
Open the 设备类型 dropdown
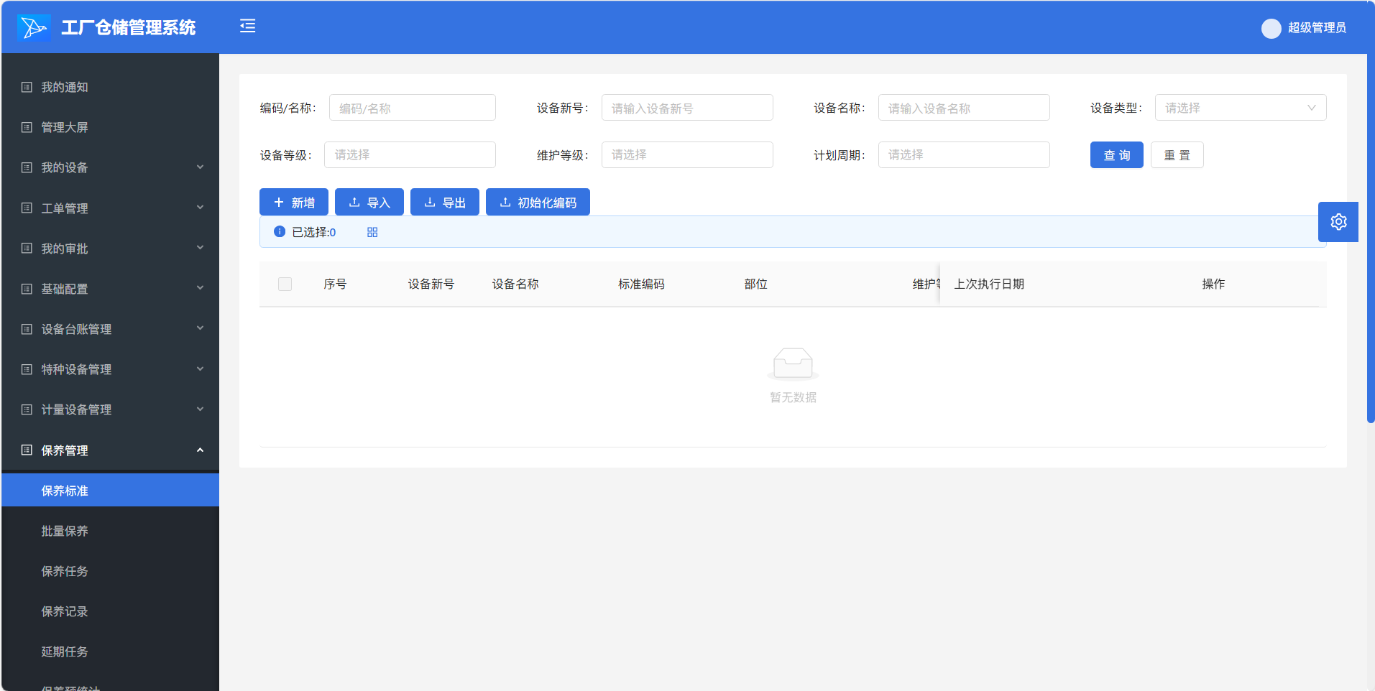coord(1240,108)
